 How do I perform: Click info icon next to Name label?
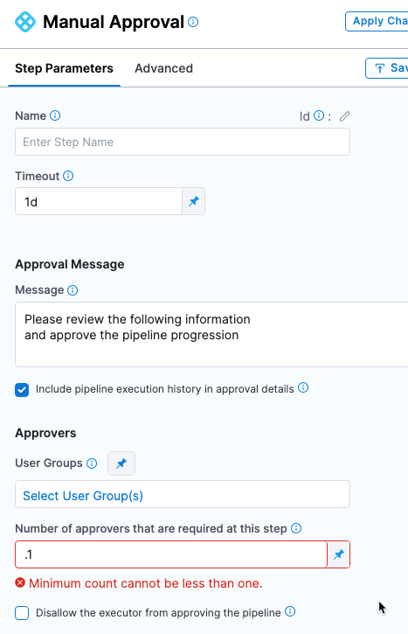(x=55, y=115)
